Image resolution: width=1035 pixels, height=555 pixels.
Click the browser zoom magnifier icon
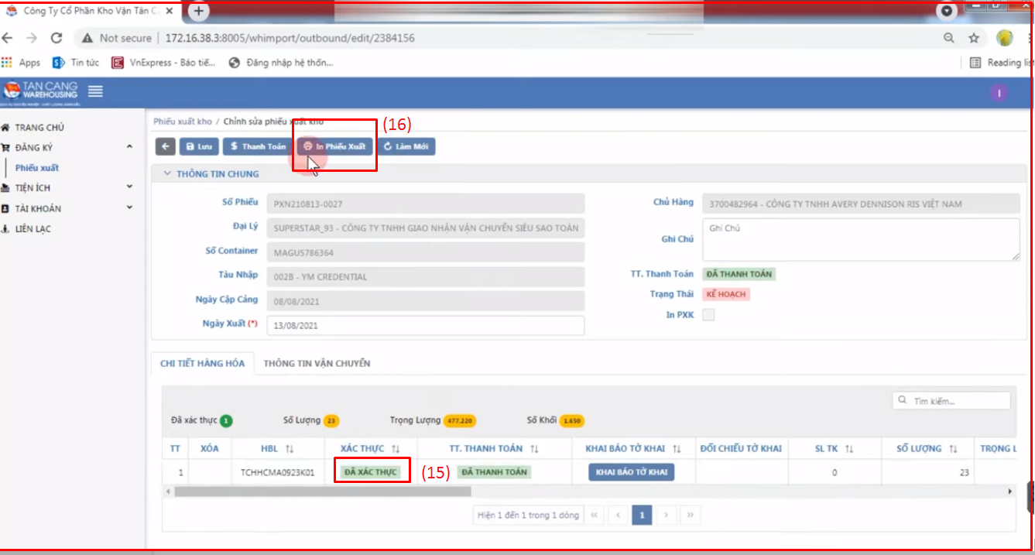point(948,38)
